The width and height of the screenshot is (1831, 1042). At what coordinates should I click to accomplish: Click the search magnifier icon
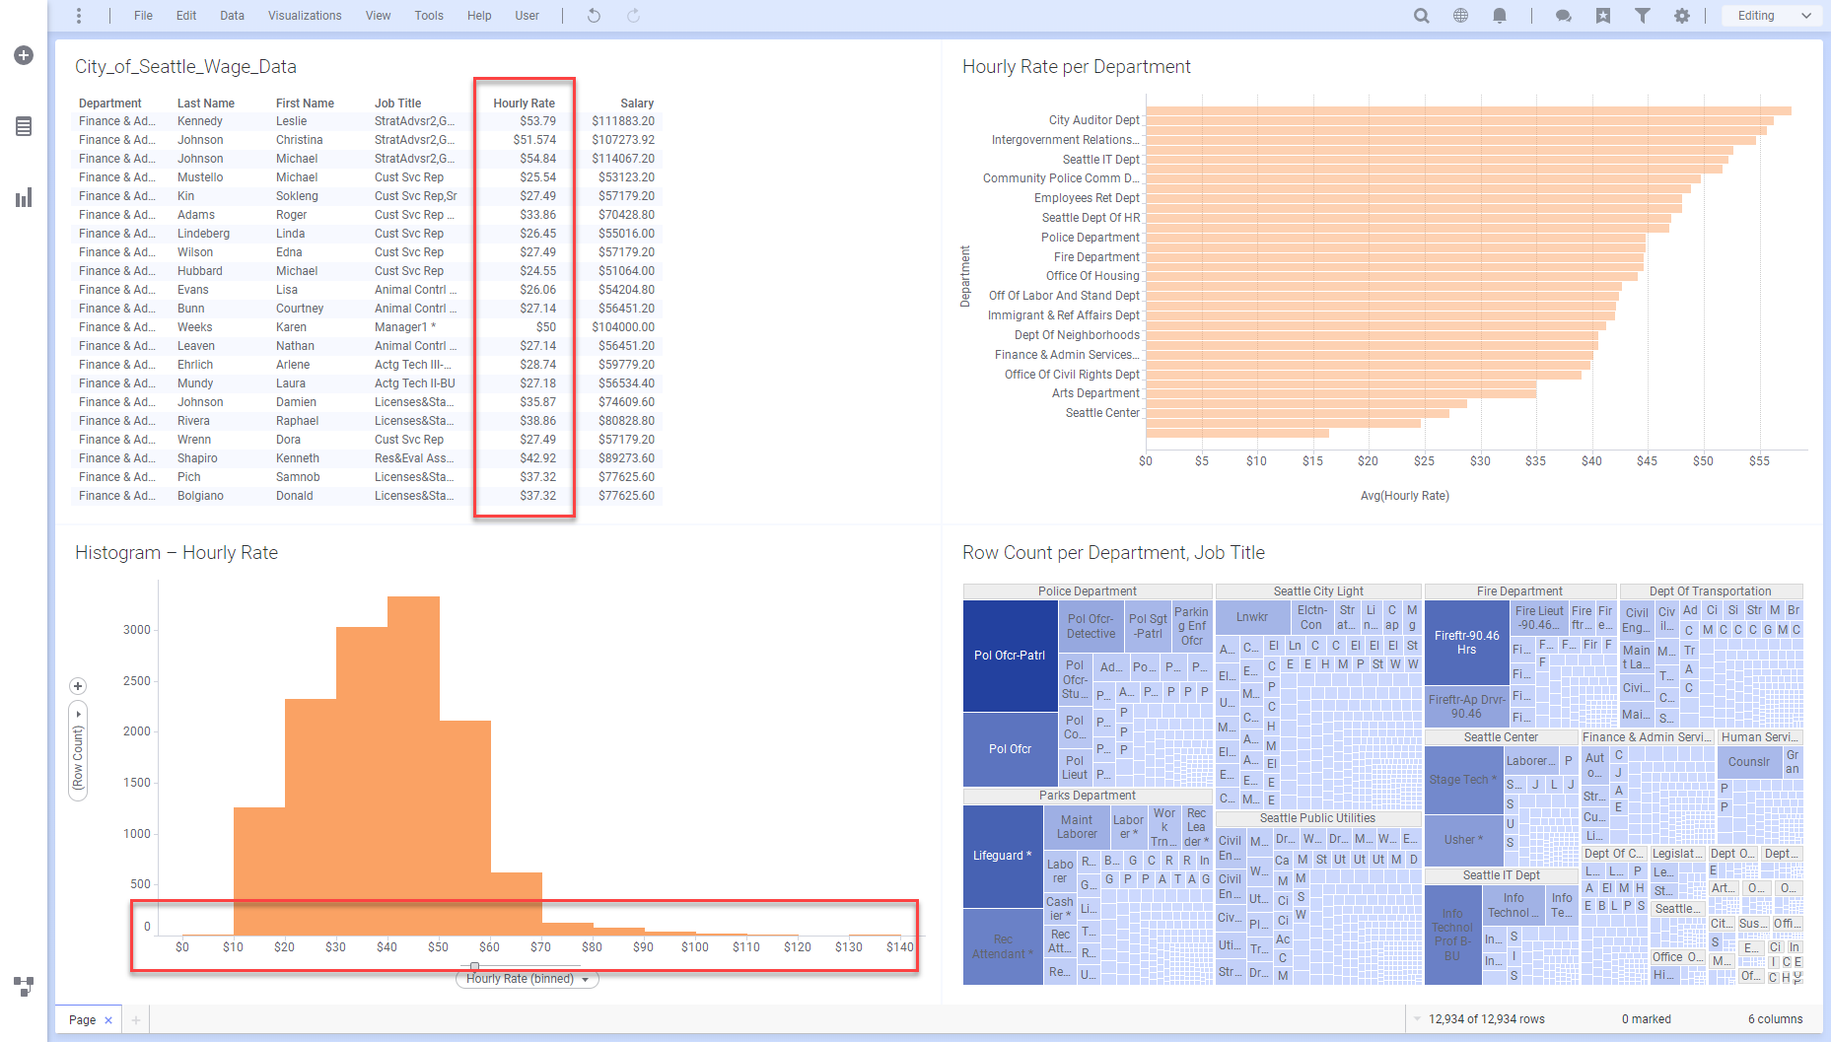(x=1421, y=16)
